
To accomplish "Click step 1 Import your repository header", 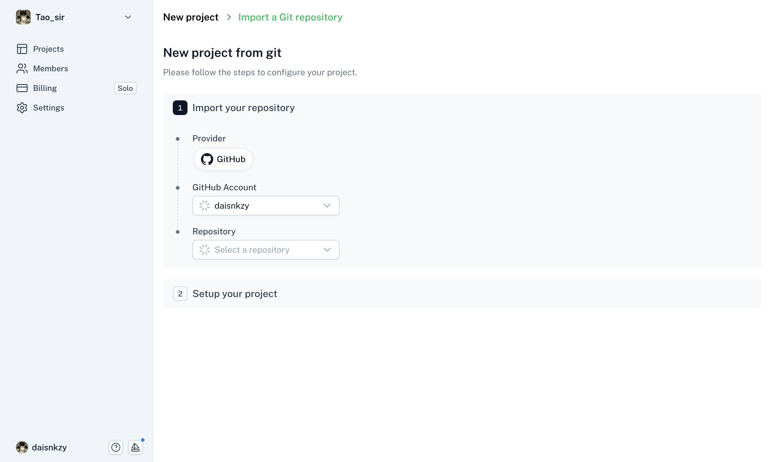I will (243, 108).
